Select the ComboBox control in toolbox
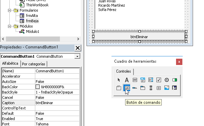 coord(143,80)
